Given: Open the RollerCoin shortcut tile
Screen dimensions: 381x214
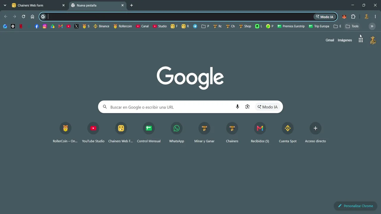Looking at the screenshot, I should pyautogui.click(x=65, y=133).
